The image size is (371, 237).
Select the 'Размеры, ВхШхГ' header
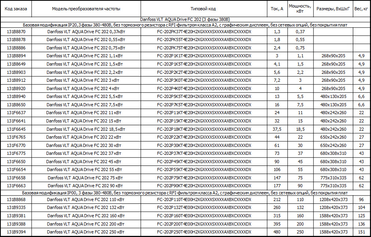click(333, 9)
